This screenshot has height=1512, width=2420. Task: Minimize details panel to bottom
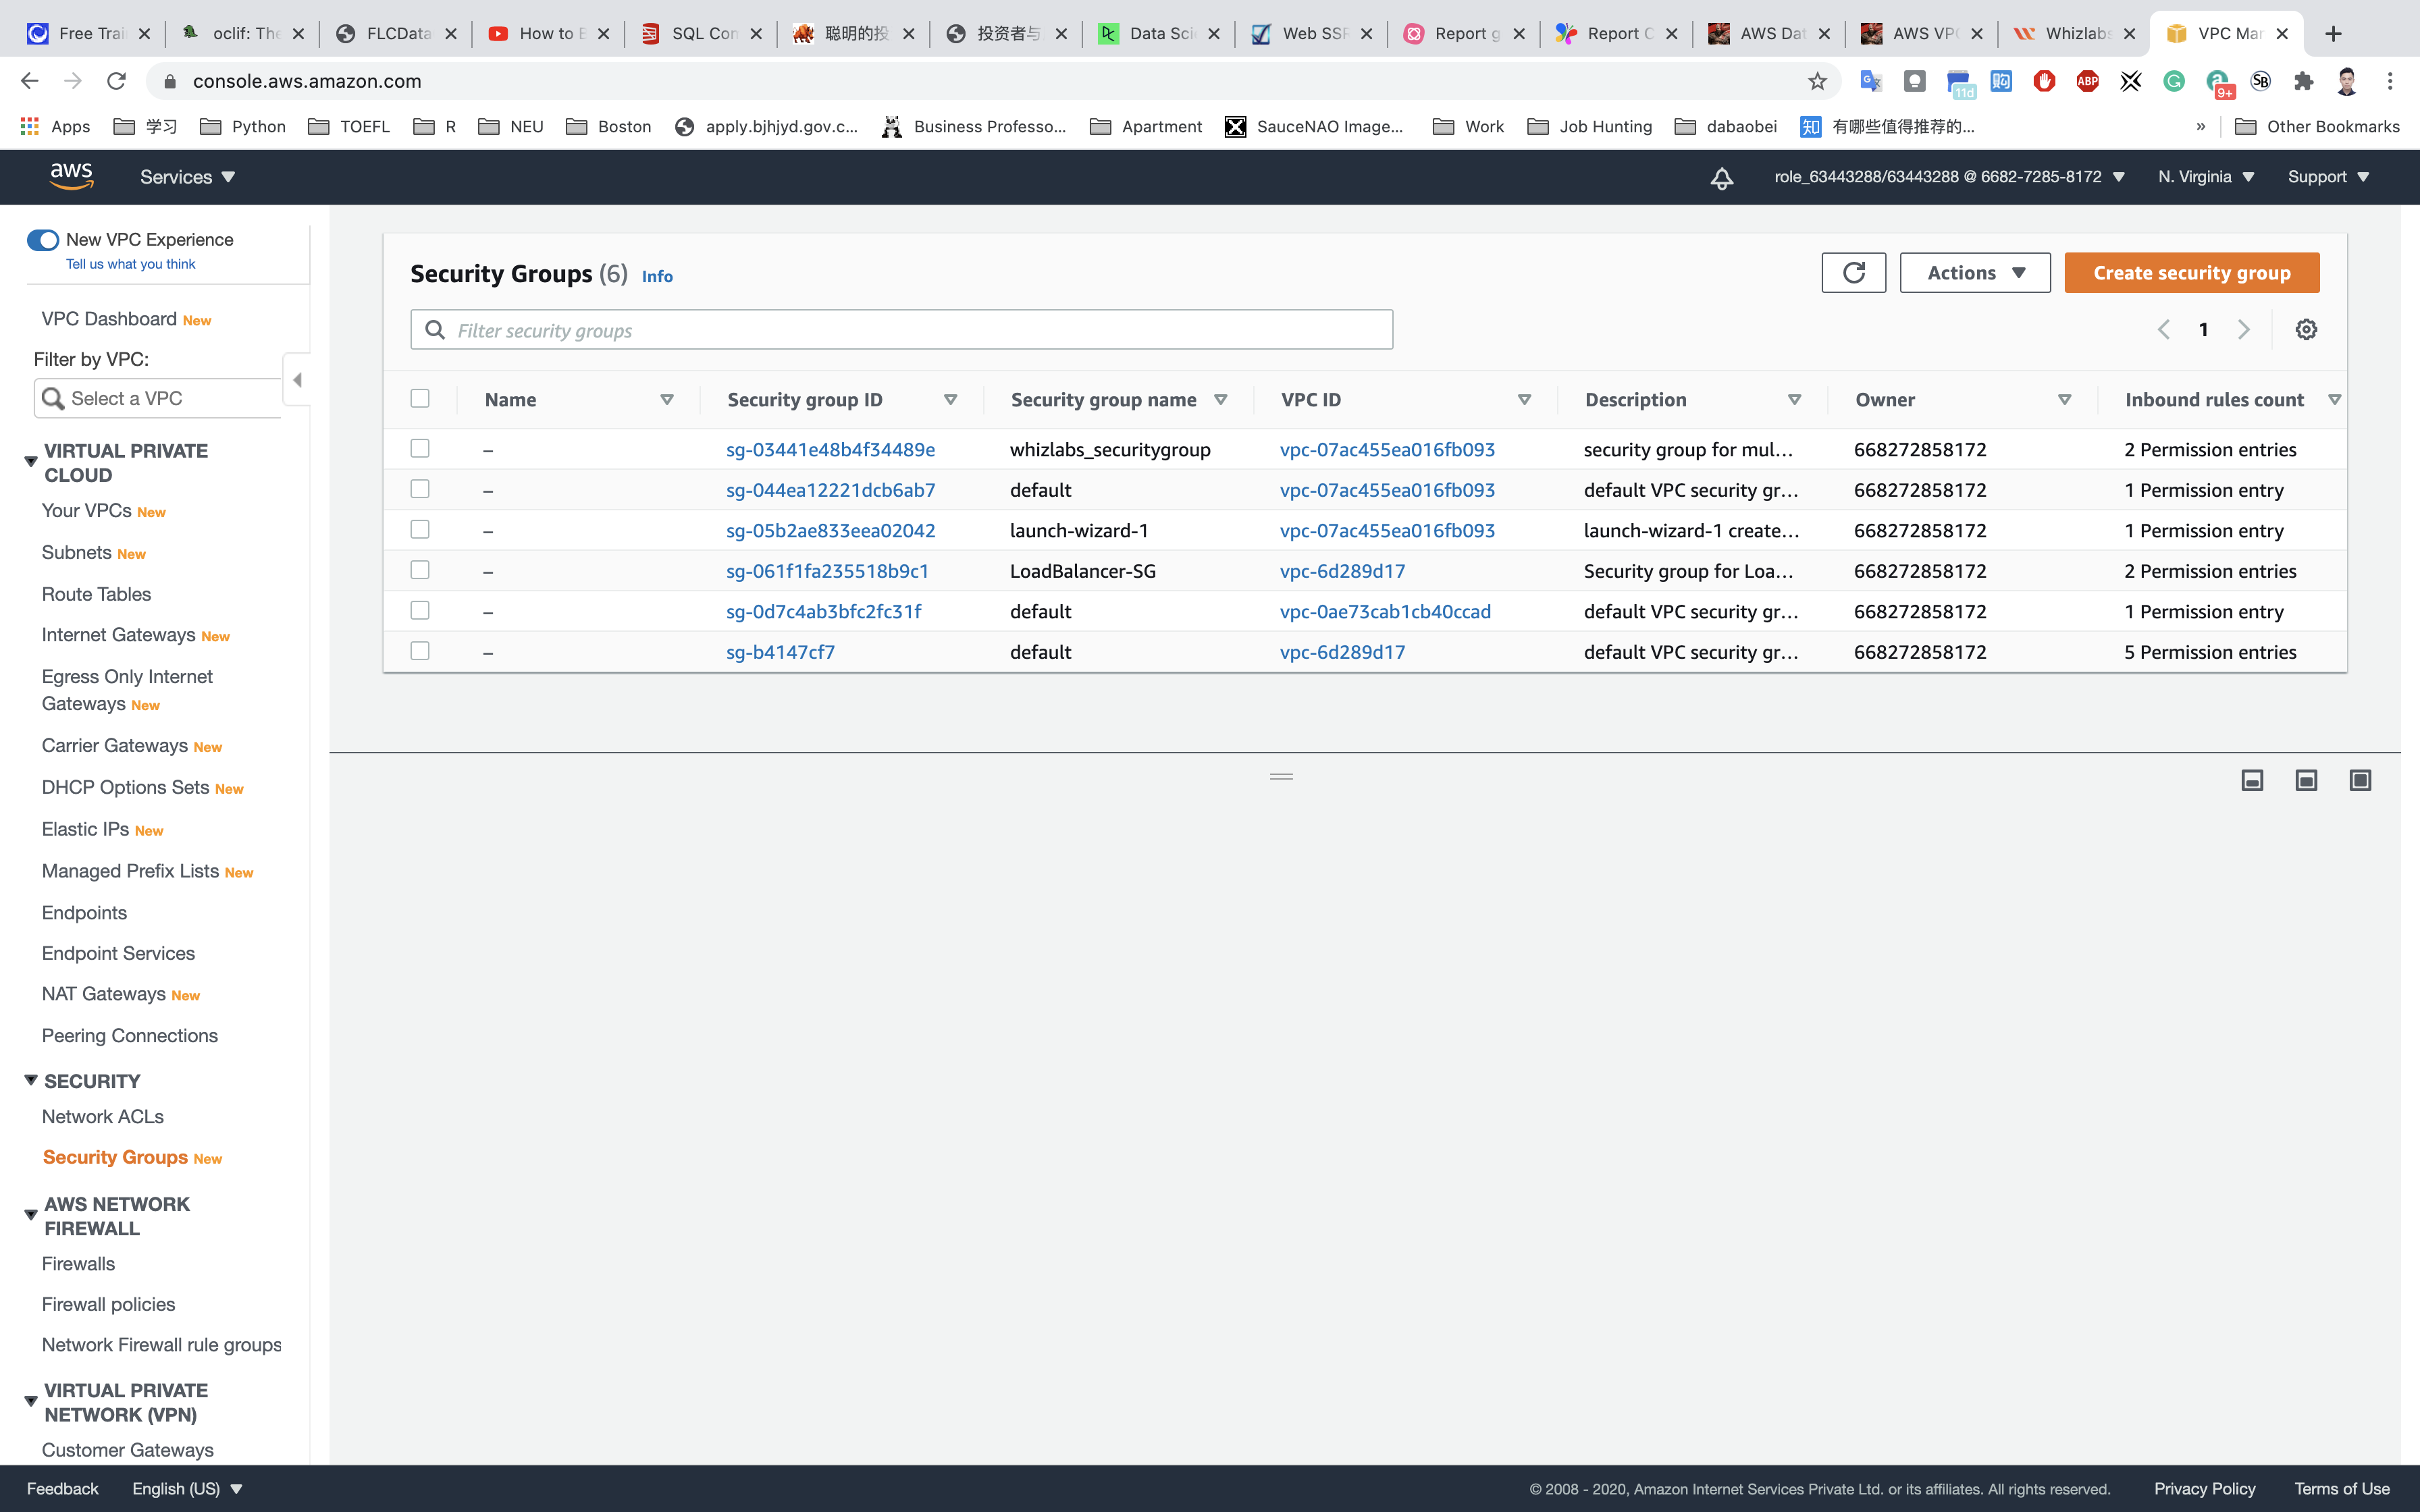pyautogui.click(x=2252, y=780)
